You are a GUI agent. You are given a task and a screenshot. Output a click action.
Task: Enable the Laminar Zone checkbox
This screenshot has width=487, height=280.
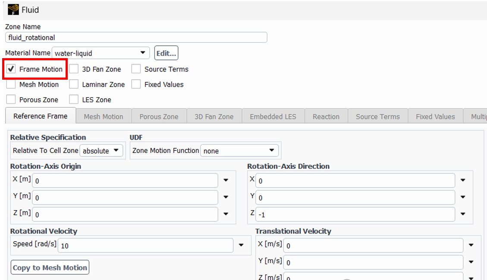[74, 84]
